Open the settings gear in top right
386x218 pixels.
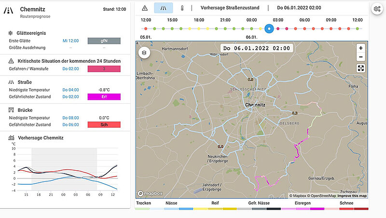tap(377, 9)
